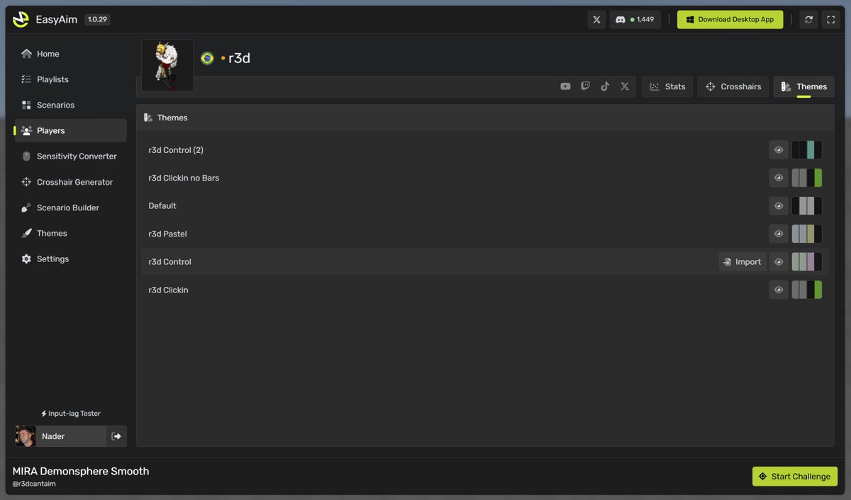
Task: Click the r3d Pastel color palette swatch
Action: [807, 234]
